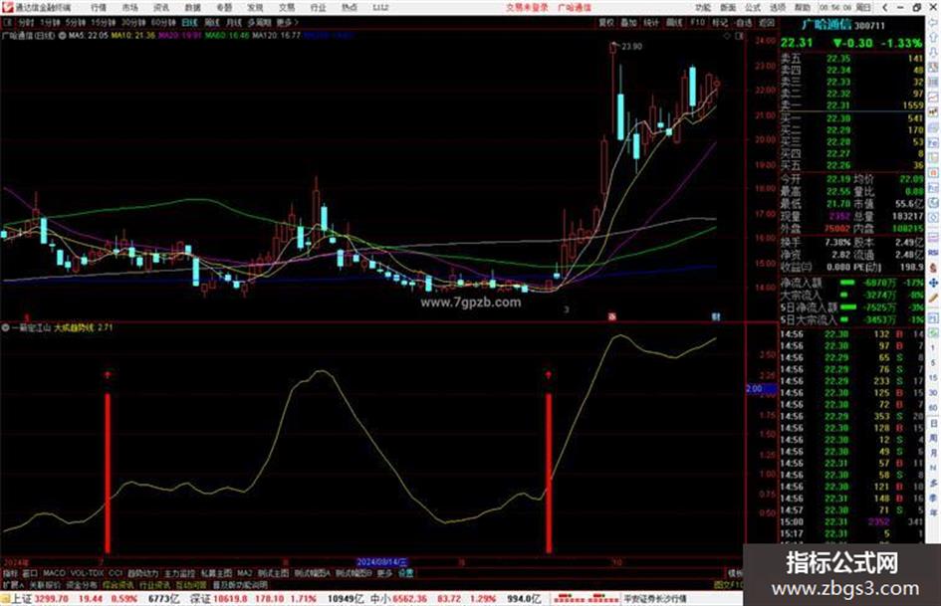Open the 窗口 tab at bottom

pos(30,573)
